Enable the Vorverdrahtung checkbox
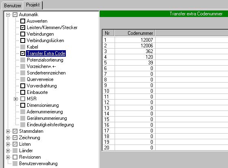Image resolution: width=228 pixels, height=168 pixels. [x=23, y=86]
